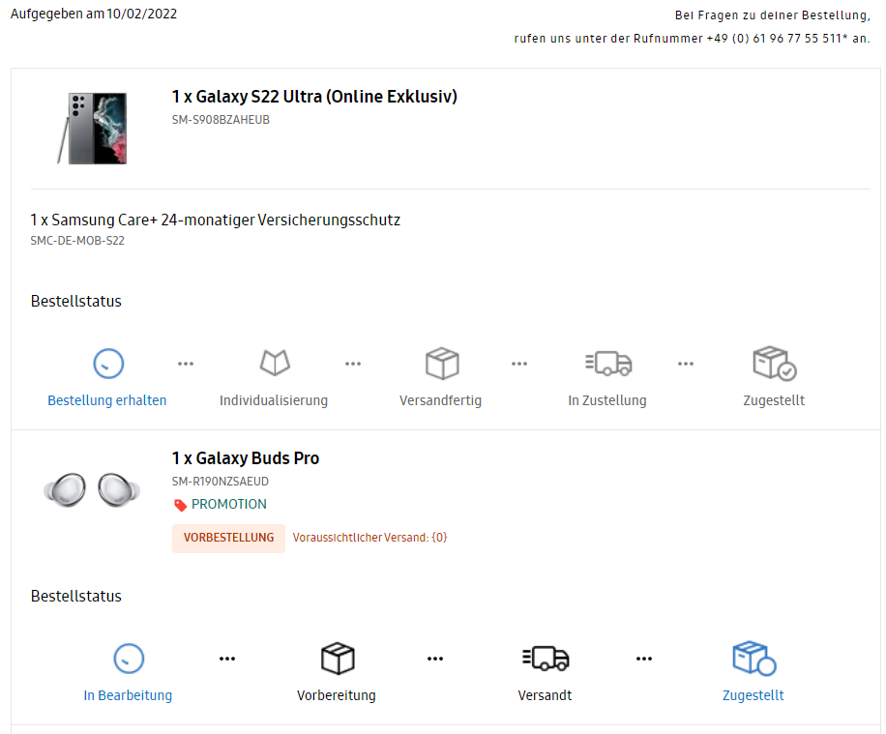Click the Zugestellt delivered-boxes icon for Galaxy S22 Ultra
The width and height of the screenshot is (886, 734).
(774, 364)
